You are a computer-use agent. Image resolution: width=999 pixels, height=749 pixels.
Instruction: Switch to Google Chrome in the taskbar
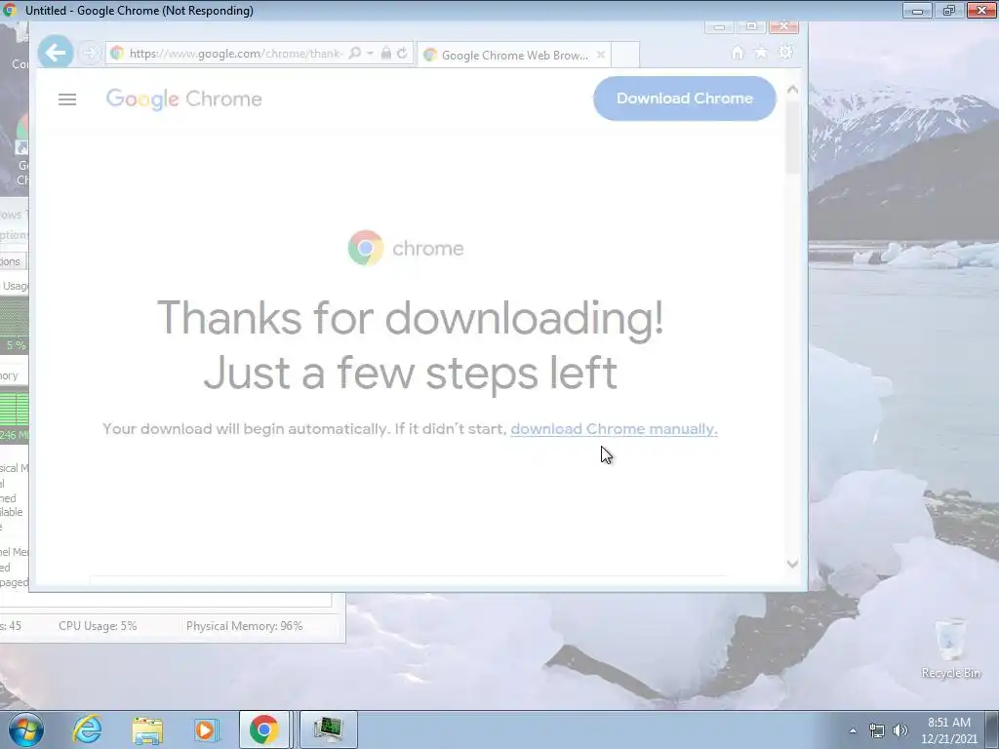click(264, 729)
